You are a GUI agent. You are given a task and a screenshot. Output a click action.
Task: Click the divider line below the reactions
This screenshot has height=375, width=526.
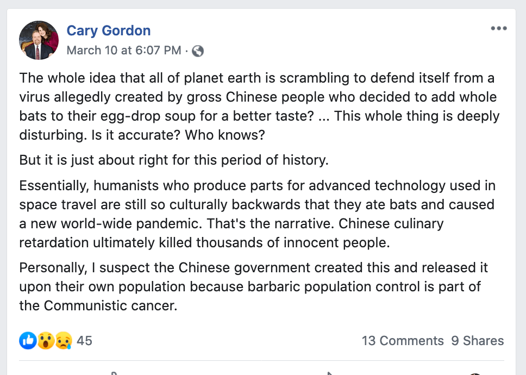(x=262, y=360)
